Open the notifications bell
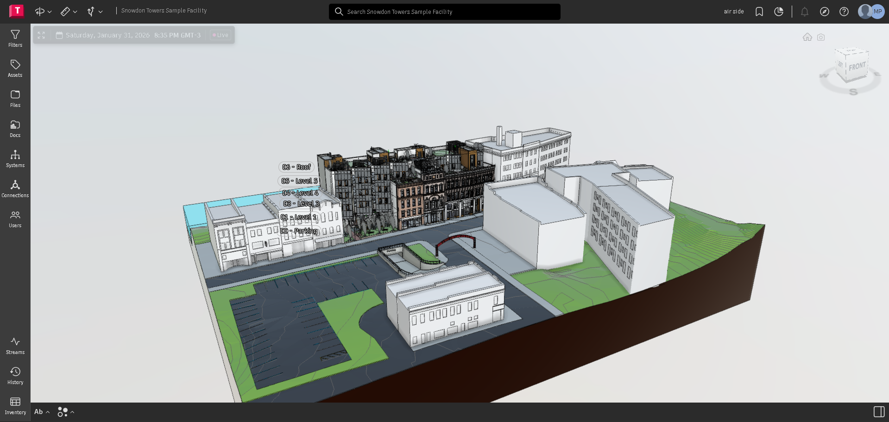889x422 pixels. (805, 12)
